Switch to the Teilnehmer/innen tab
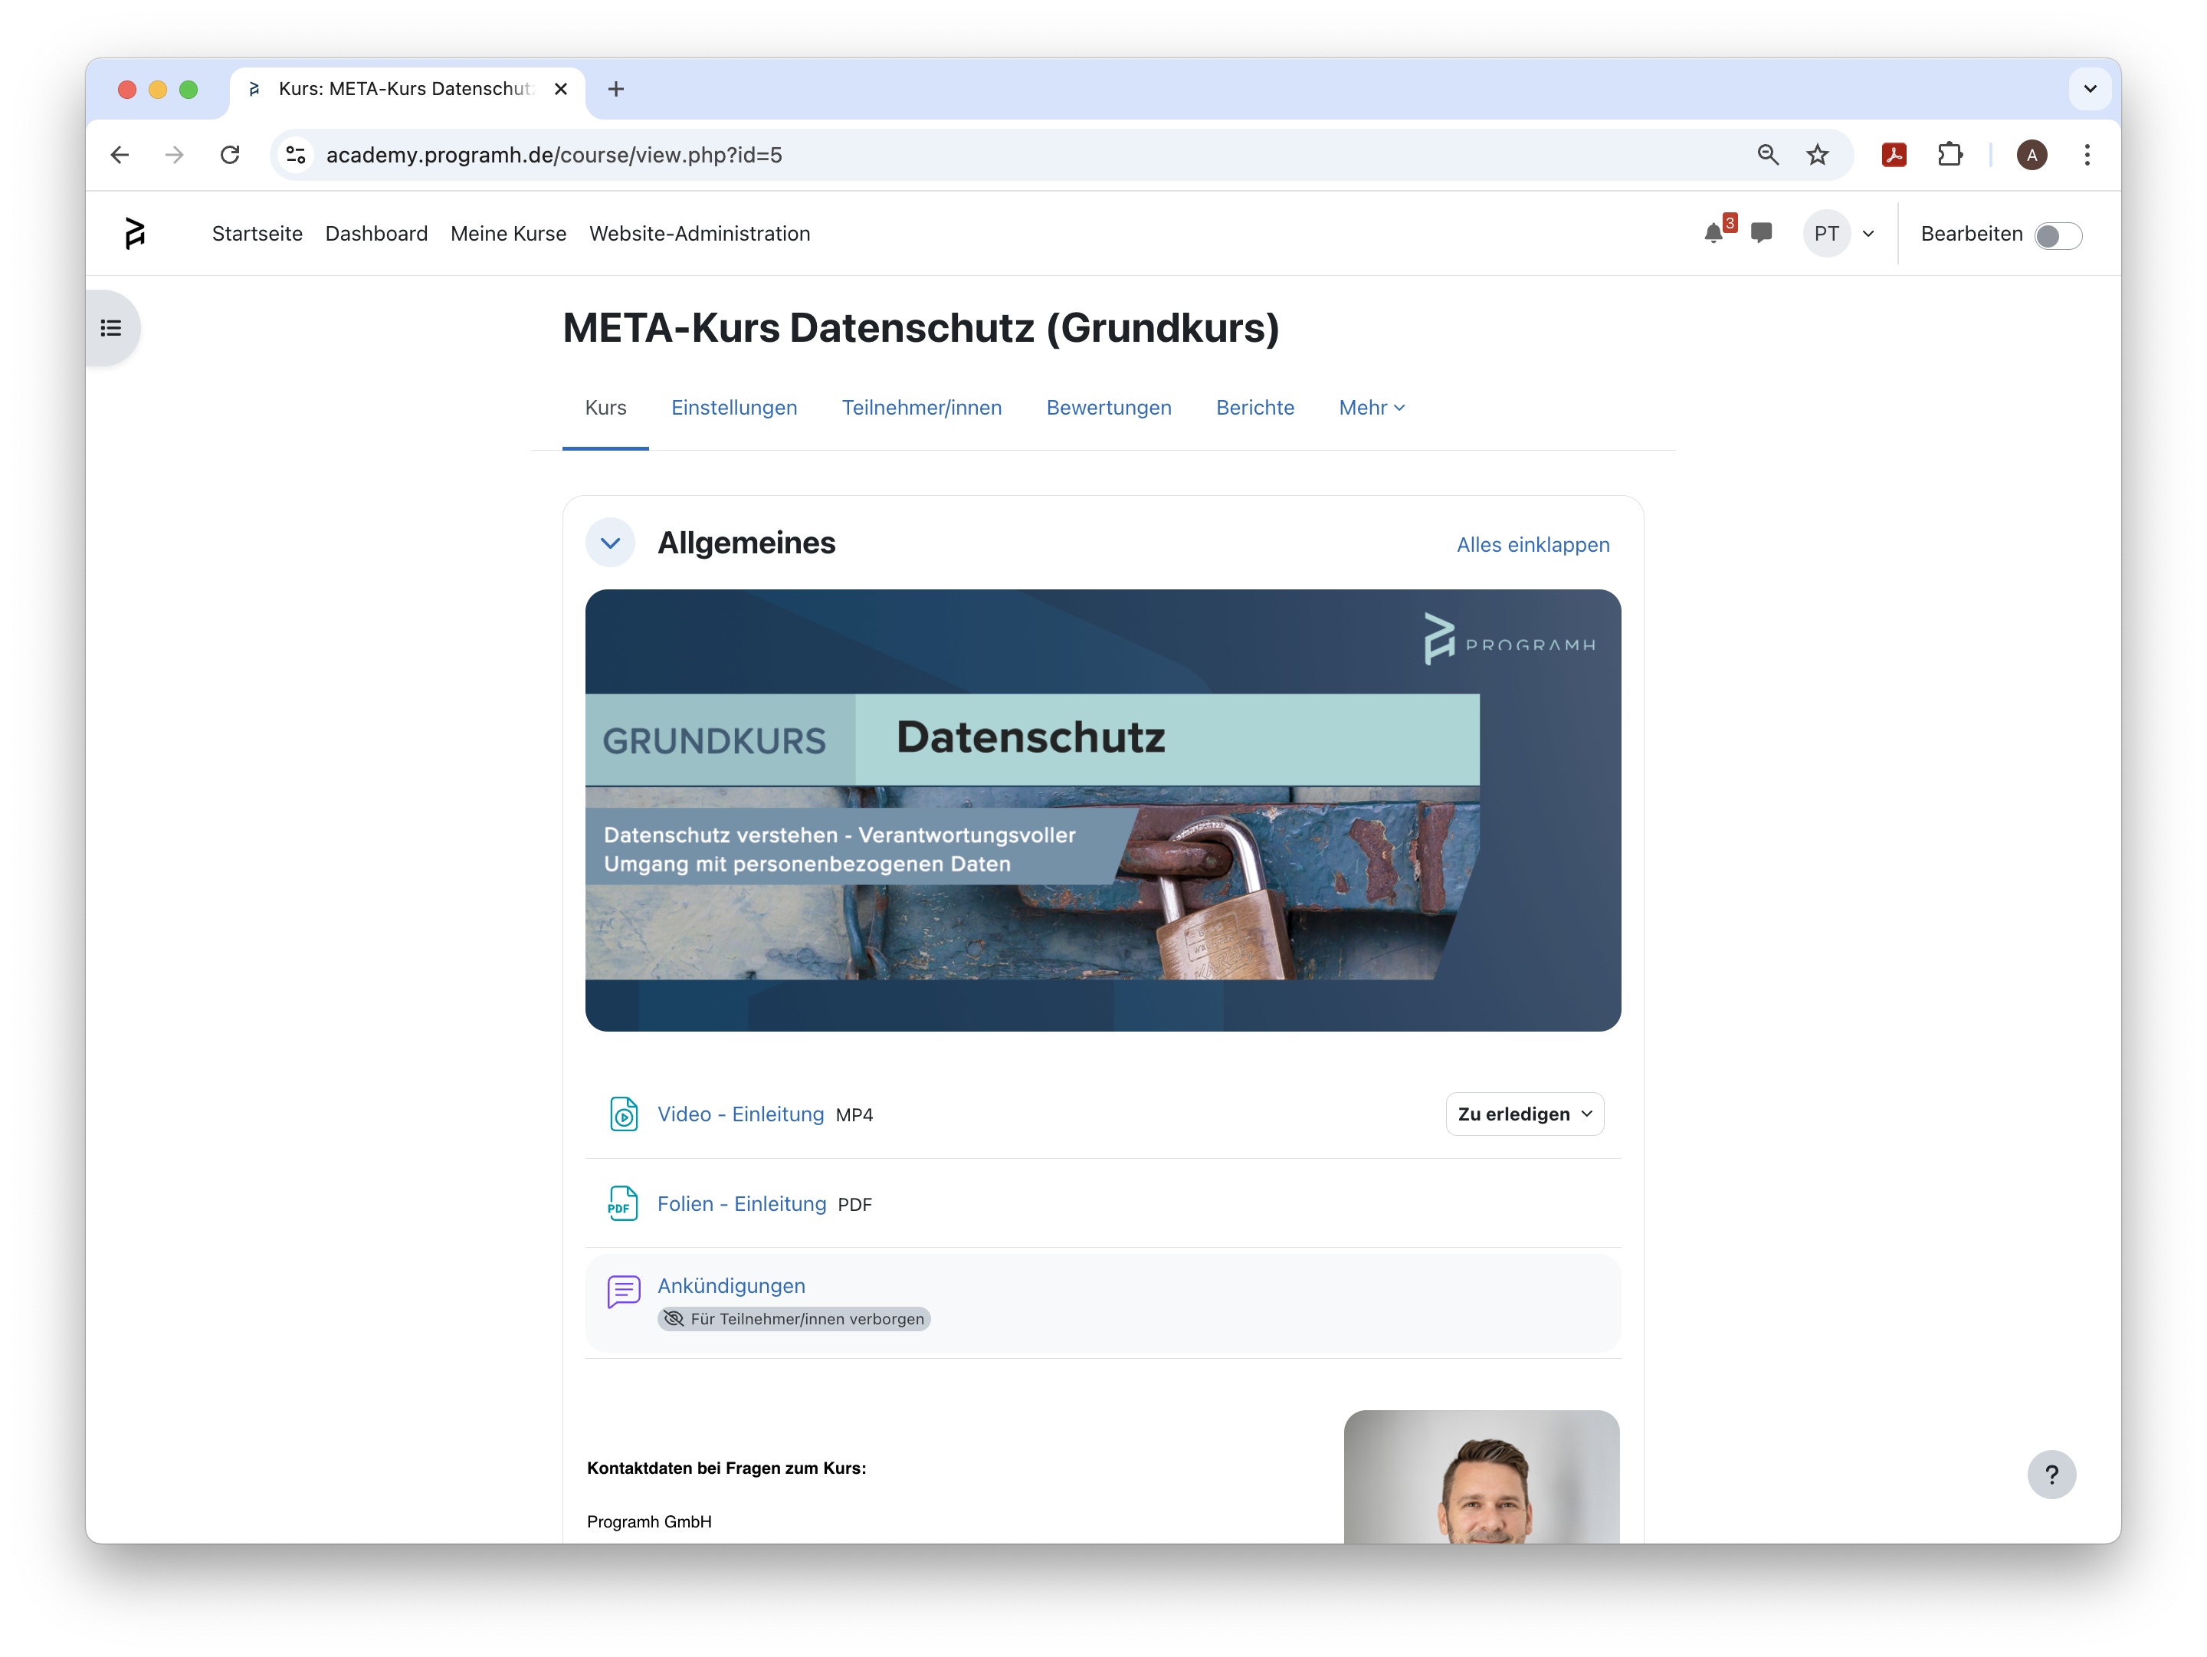Viewport: 2207px width, 1657px height. (x=921, y=407)
